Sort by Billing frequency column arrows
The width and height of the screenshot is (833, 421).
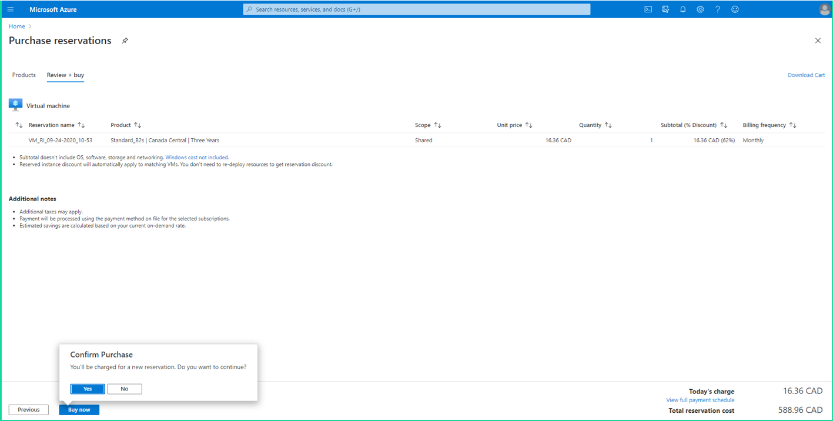[x=792, y=125]
